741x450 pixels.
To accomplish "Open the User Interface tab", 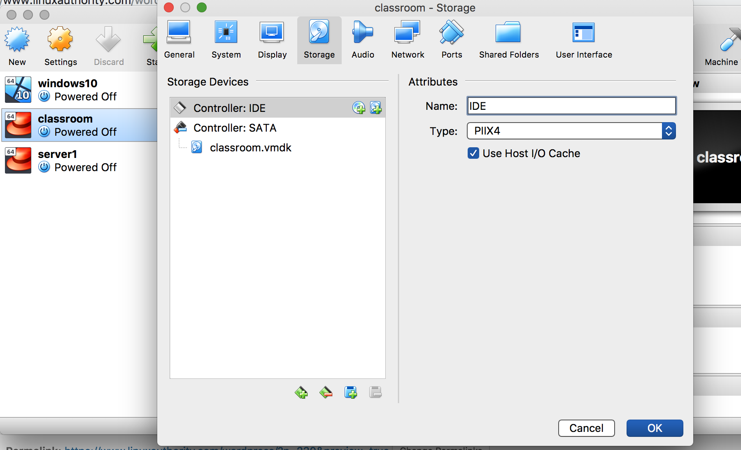I will click(584, 40).
